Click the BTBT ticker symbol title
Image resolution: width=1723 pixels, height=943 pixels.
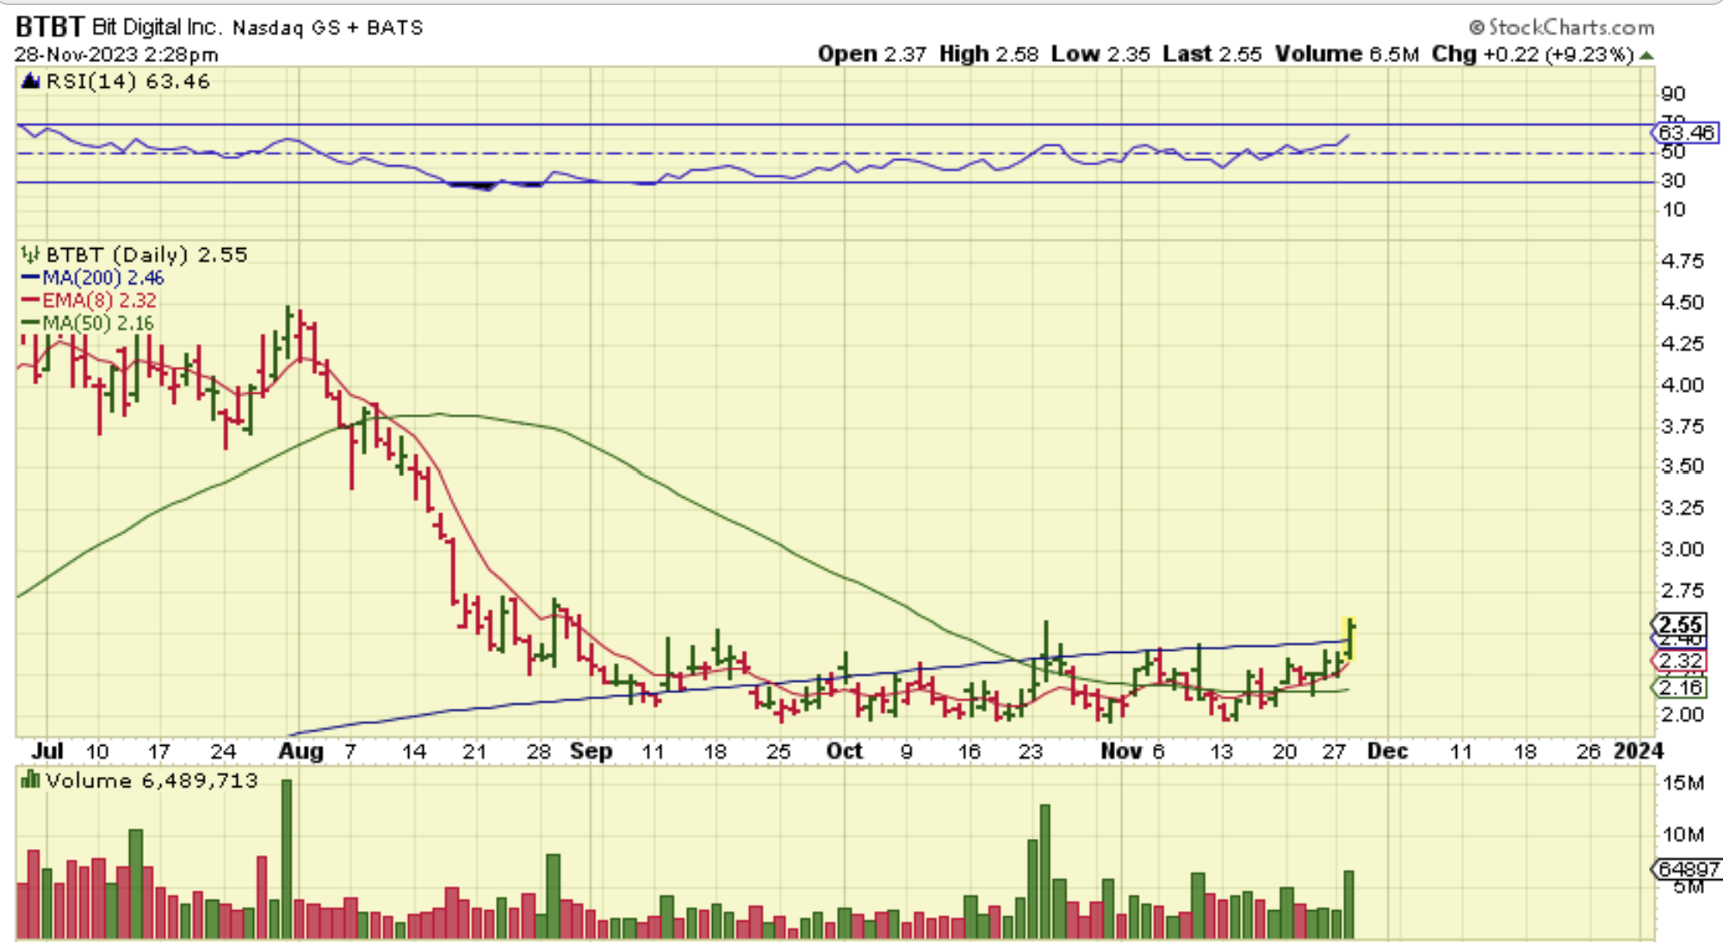tap(49, 27)
